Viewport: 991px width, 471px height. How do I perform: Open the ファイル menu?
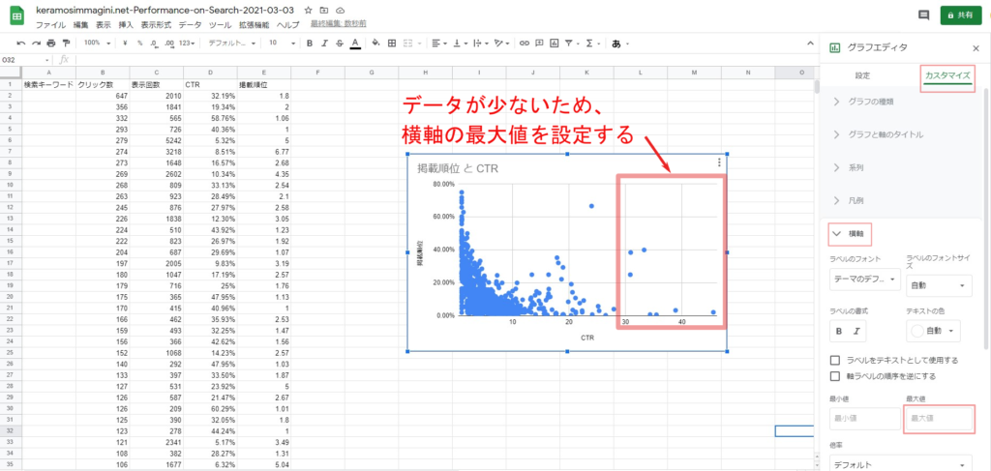click(50, 24)
